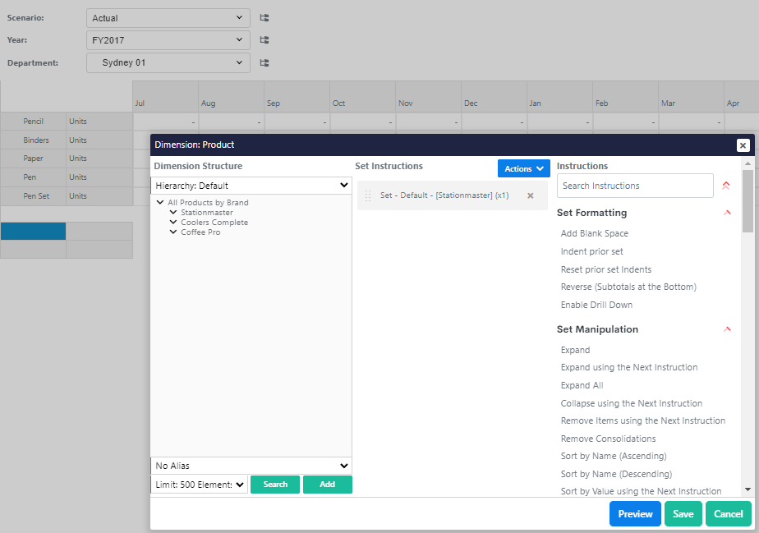
Task: Click the green Add button
Action: point(327,485)
